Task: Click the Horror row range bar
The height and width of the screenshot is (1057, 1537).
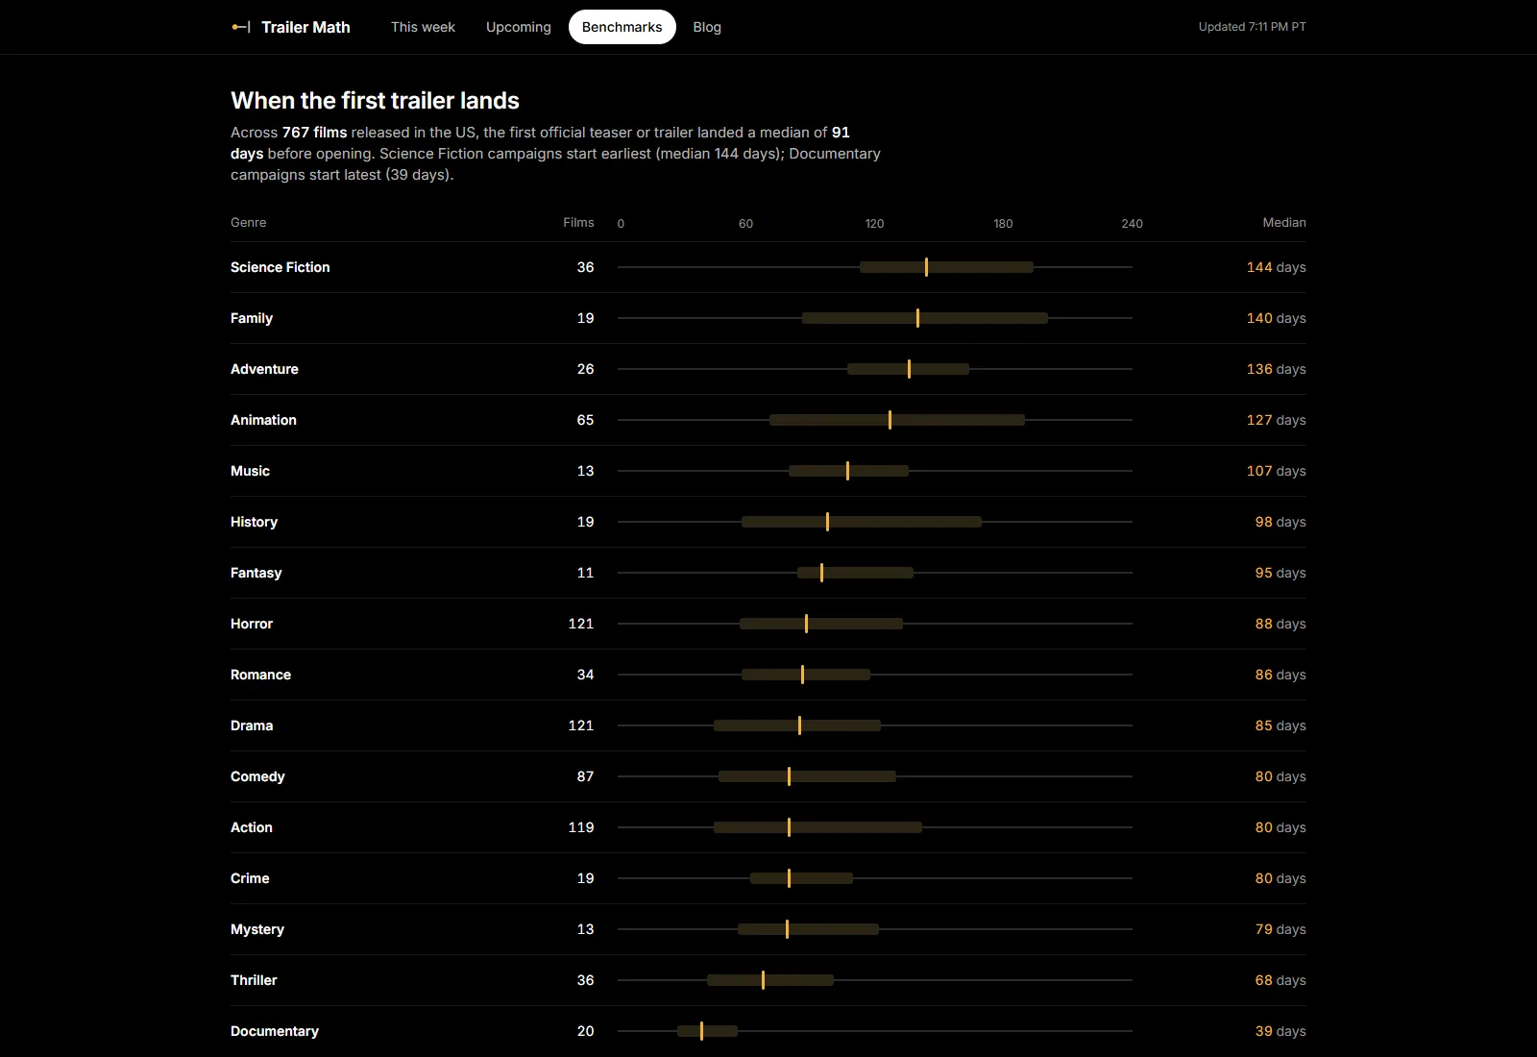Action: click(821, 624)
